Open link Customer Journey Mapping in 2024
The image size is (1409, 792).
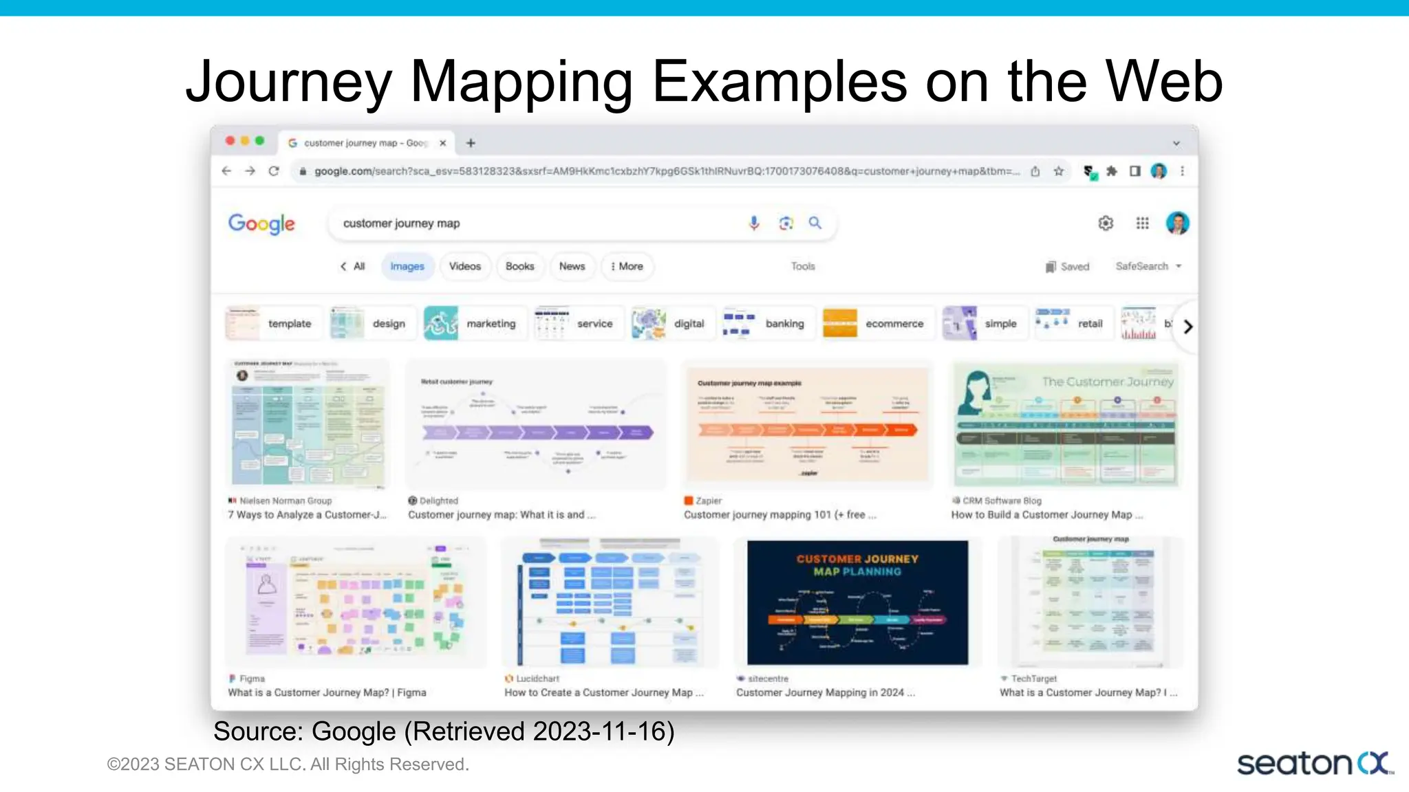coord(826,693)
